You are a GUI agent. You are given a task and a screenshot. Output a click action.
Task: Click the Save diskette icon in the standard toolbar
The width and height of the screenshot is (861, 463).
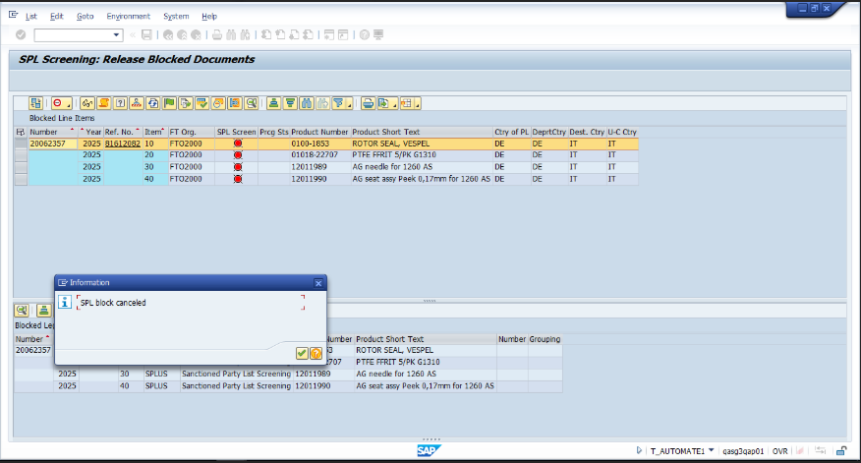coord(146,35)
